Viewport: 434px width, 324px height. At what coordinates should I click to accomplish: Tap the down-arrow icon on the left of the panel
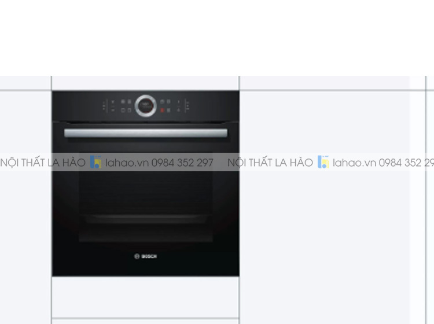point(113,102)
